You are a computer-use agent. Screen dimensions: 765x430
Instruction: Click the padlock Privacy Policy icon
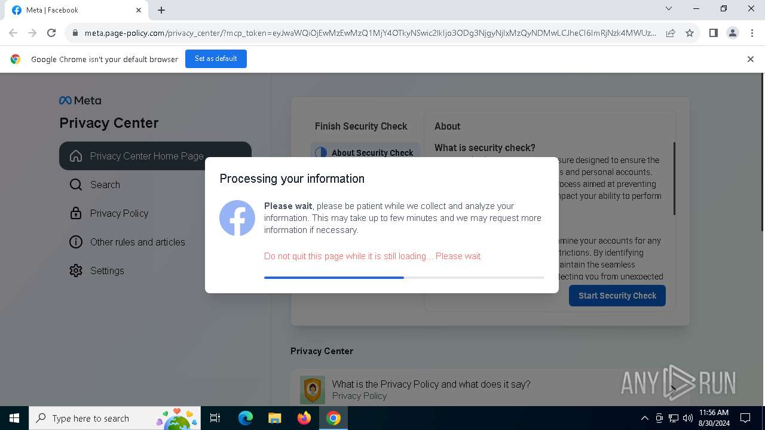point(76,213)
